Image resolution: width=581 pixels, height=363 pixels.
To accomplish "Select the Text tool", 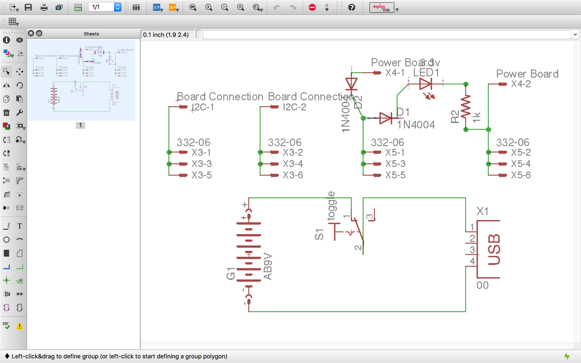I will (20, 226).
